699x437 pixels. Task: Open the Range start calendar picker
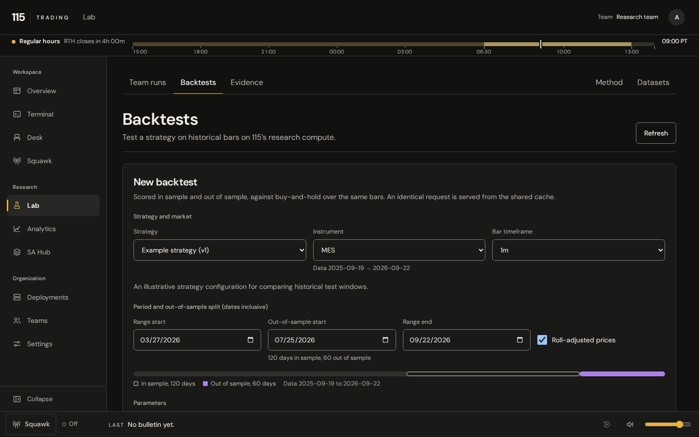pyautogui.click(x=250, y=340)
